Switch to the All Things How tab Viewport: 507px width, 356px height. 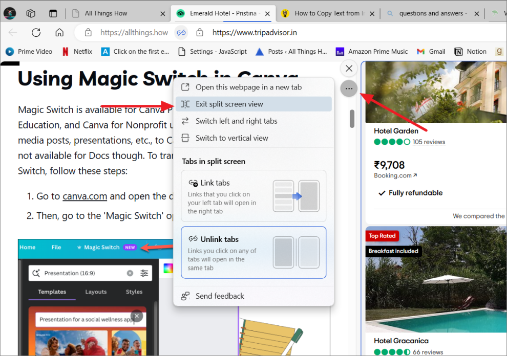click(x=106, y=13)
